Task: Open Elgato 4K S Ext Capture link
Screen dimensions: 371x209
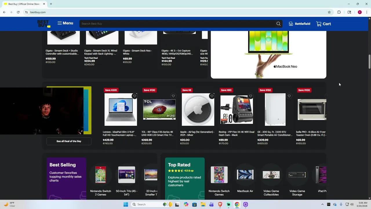Action: point(177,52)
